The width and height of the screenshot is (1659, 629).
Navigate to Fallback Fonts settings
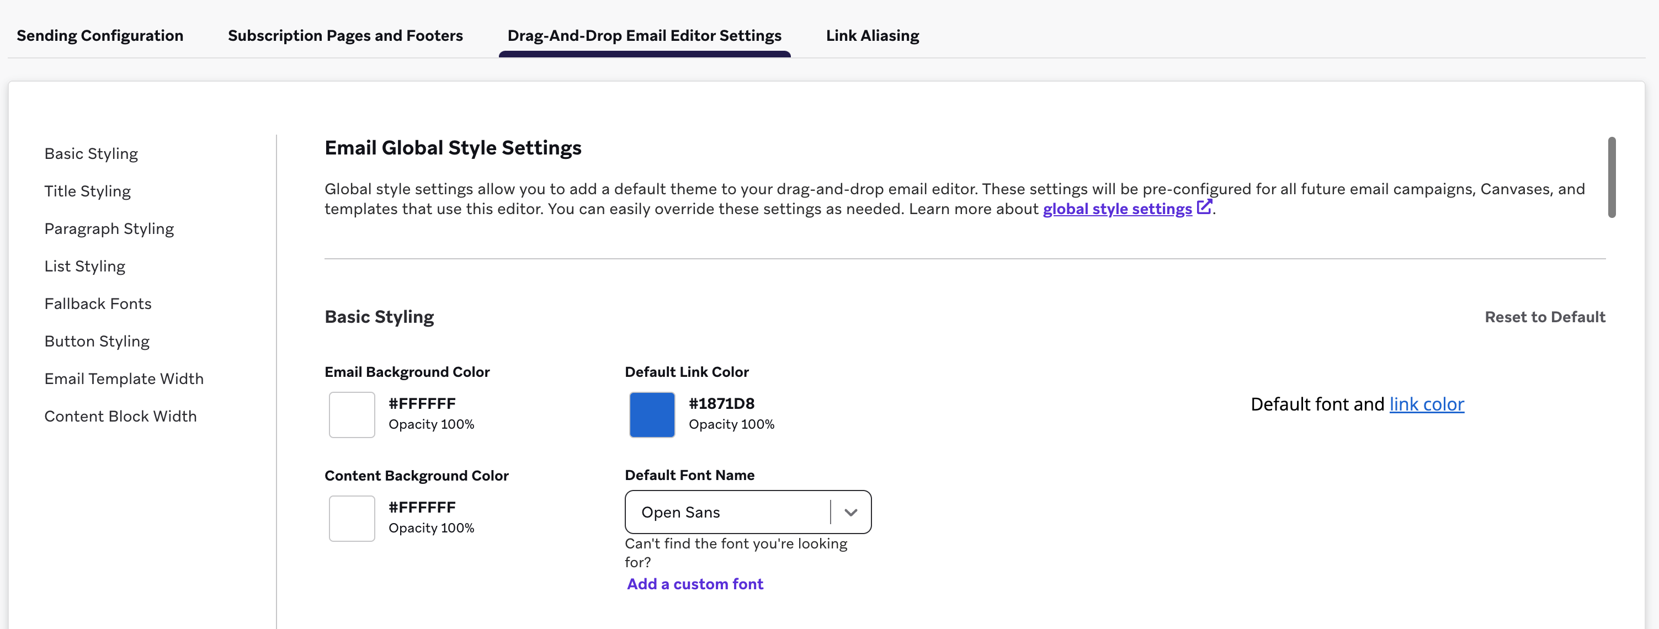[x=98, y=303]
